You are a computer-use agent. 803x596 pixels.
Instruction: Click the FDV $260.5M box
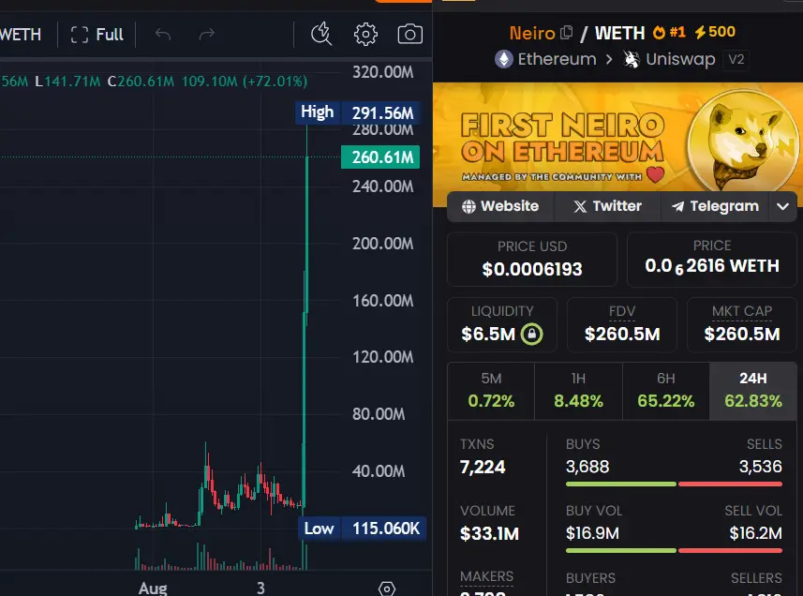(x=622, y=324)
